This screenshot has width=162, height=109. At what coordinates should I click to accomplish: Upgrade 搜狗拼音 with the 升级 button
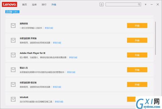137,26
